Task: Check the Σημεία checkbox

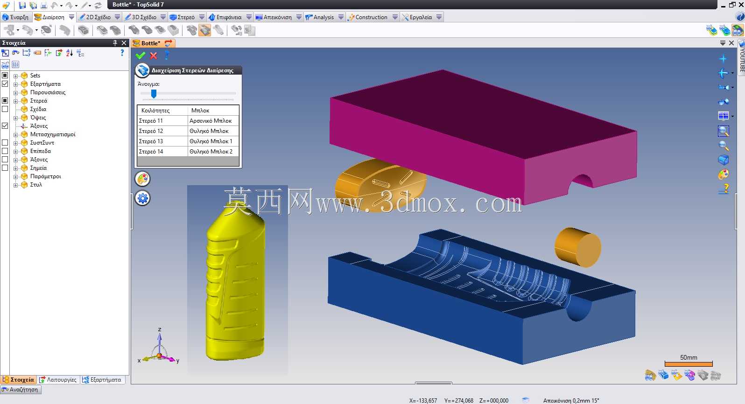Action: point(5,167)
